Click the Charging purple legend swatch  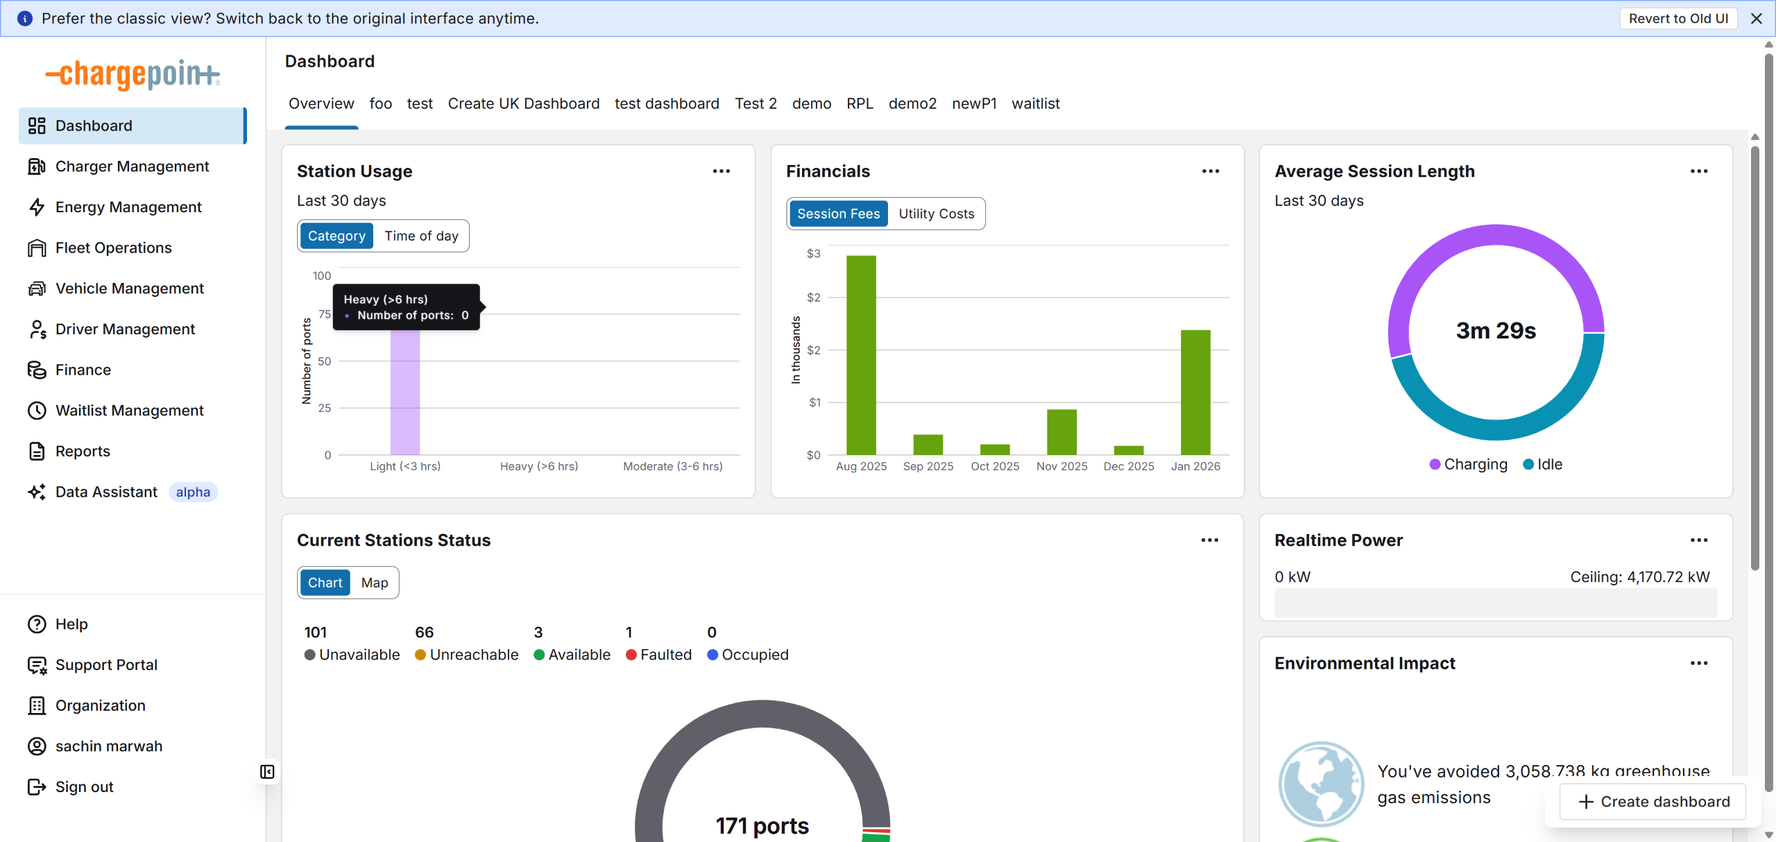point(1435,465)
